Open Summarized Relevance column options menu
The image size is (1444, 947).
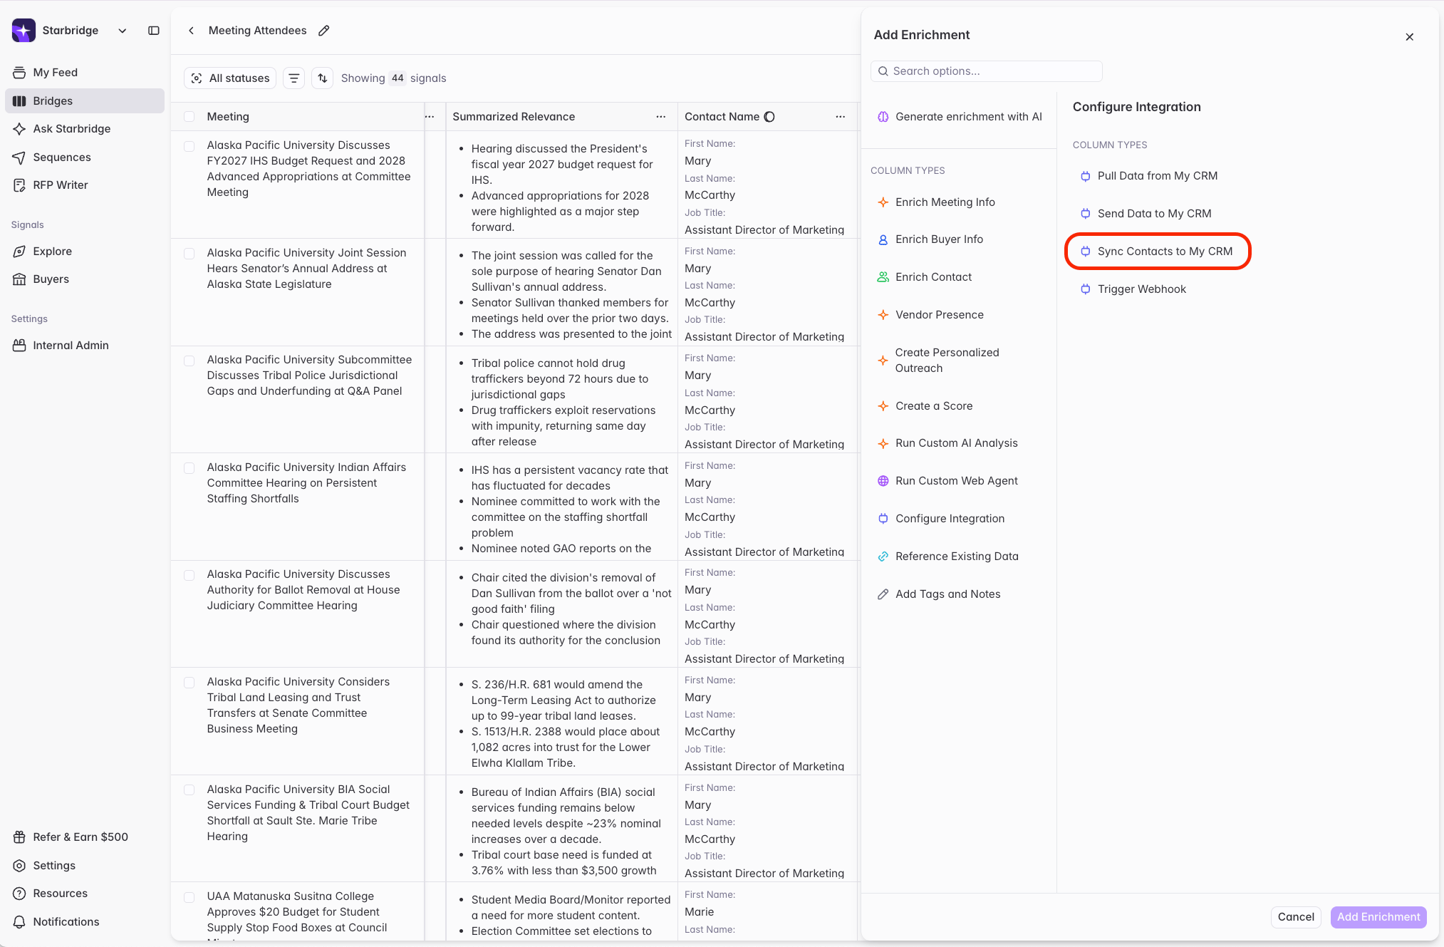tap(661, 117)
